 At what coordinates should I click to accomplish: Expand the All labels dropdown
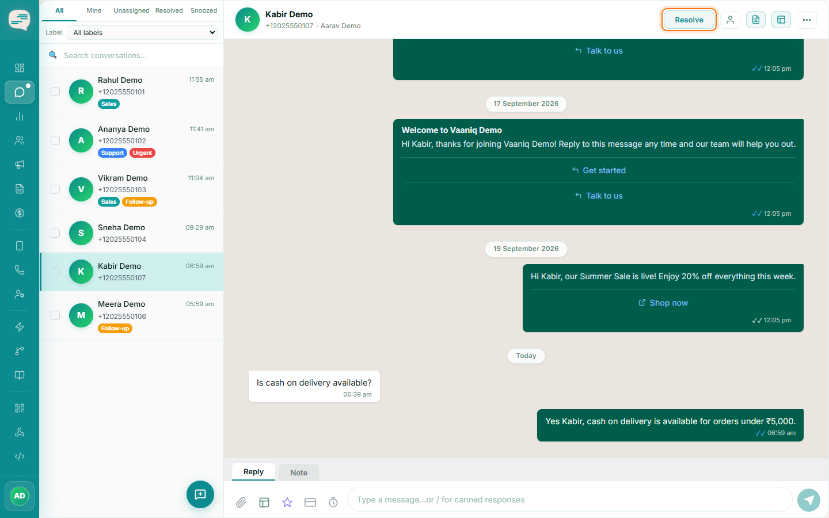click(x=142, y=33)
